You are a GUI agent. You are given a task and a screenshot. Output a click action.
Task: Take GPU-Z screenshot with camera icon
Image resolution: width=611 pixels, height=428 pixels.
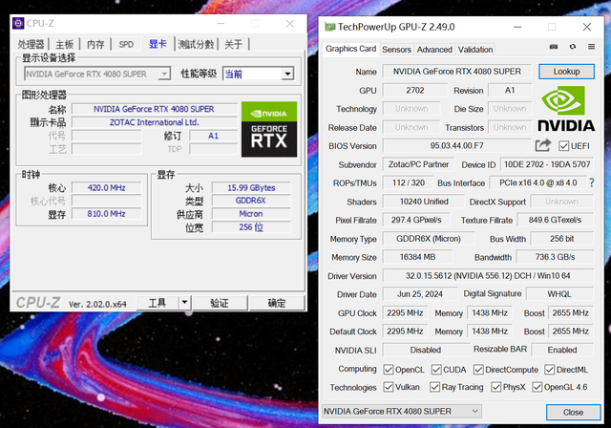(554, 47)
